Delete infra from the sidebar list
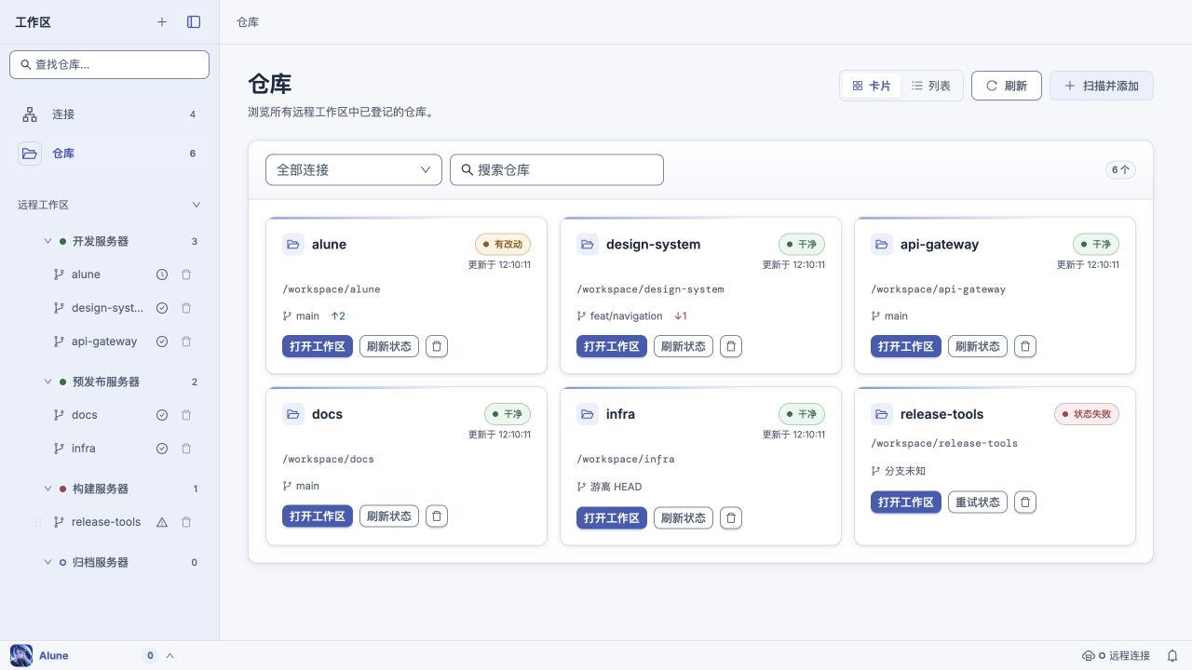Image resolution: width=1192 pixels, height=670 pixels. (186, 449)
